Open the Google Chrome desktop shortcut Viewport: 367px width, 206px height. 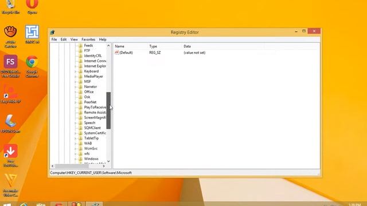click(32, 66)
